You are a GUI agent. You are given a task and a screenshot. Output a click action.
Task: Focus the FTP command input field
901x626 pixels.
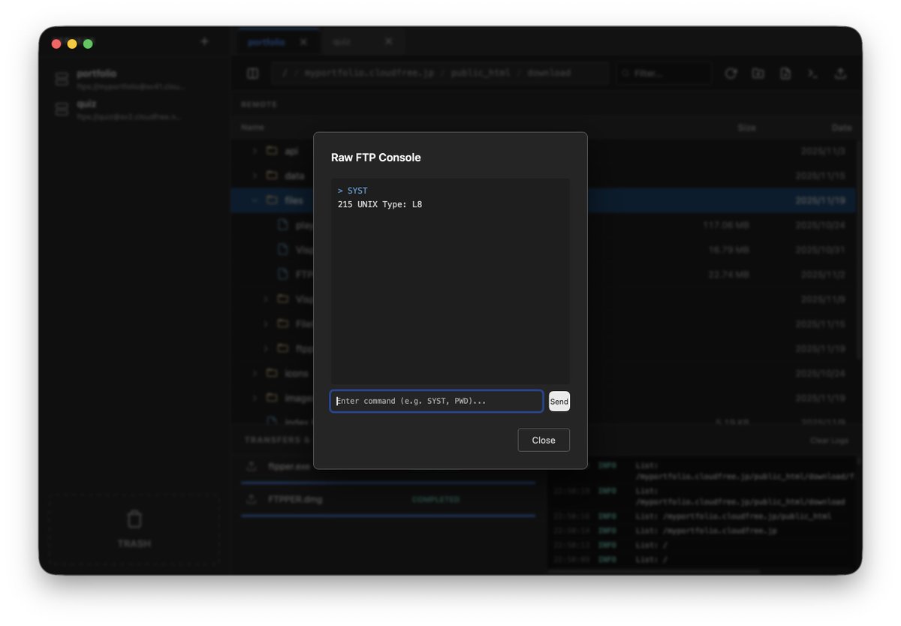[436, 401]
